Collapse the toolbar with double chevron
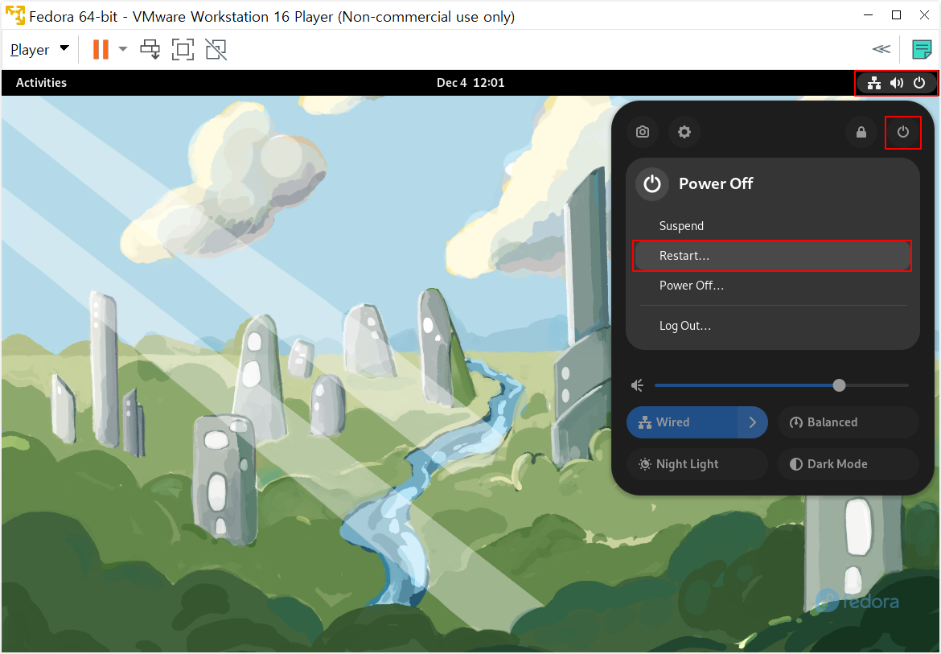 pyautogui.click(x=881, y=49)
